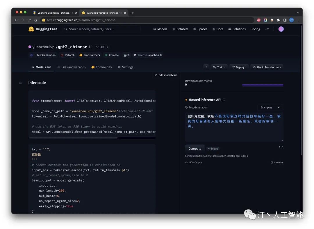Click the Hugging Face logo

coord(43,29)
